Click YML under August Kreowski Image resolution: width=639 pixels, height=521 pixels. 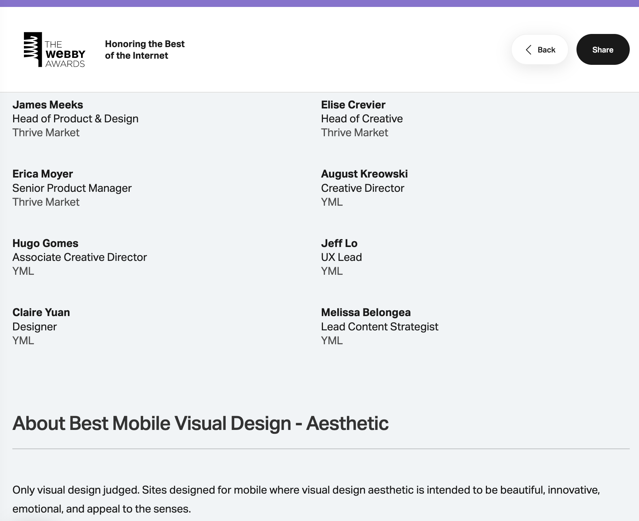click(x=332, y=202)
